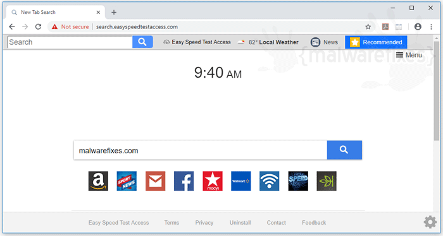The height and width of the screenshot is (236, 443).
Task: Open the Facebook shortcut tile
Action: click(x=184, y=181)
